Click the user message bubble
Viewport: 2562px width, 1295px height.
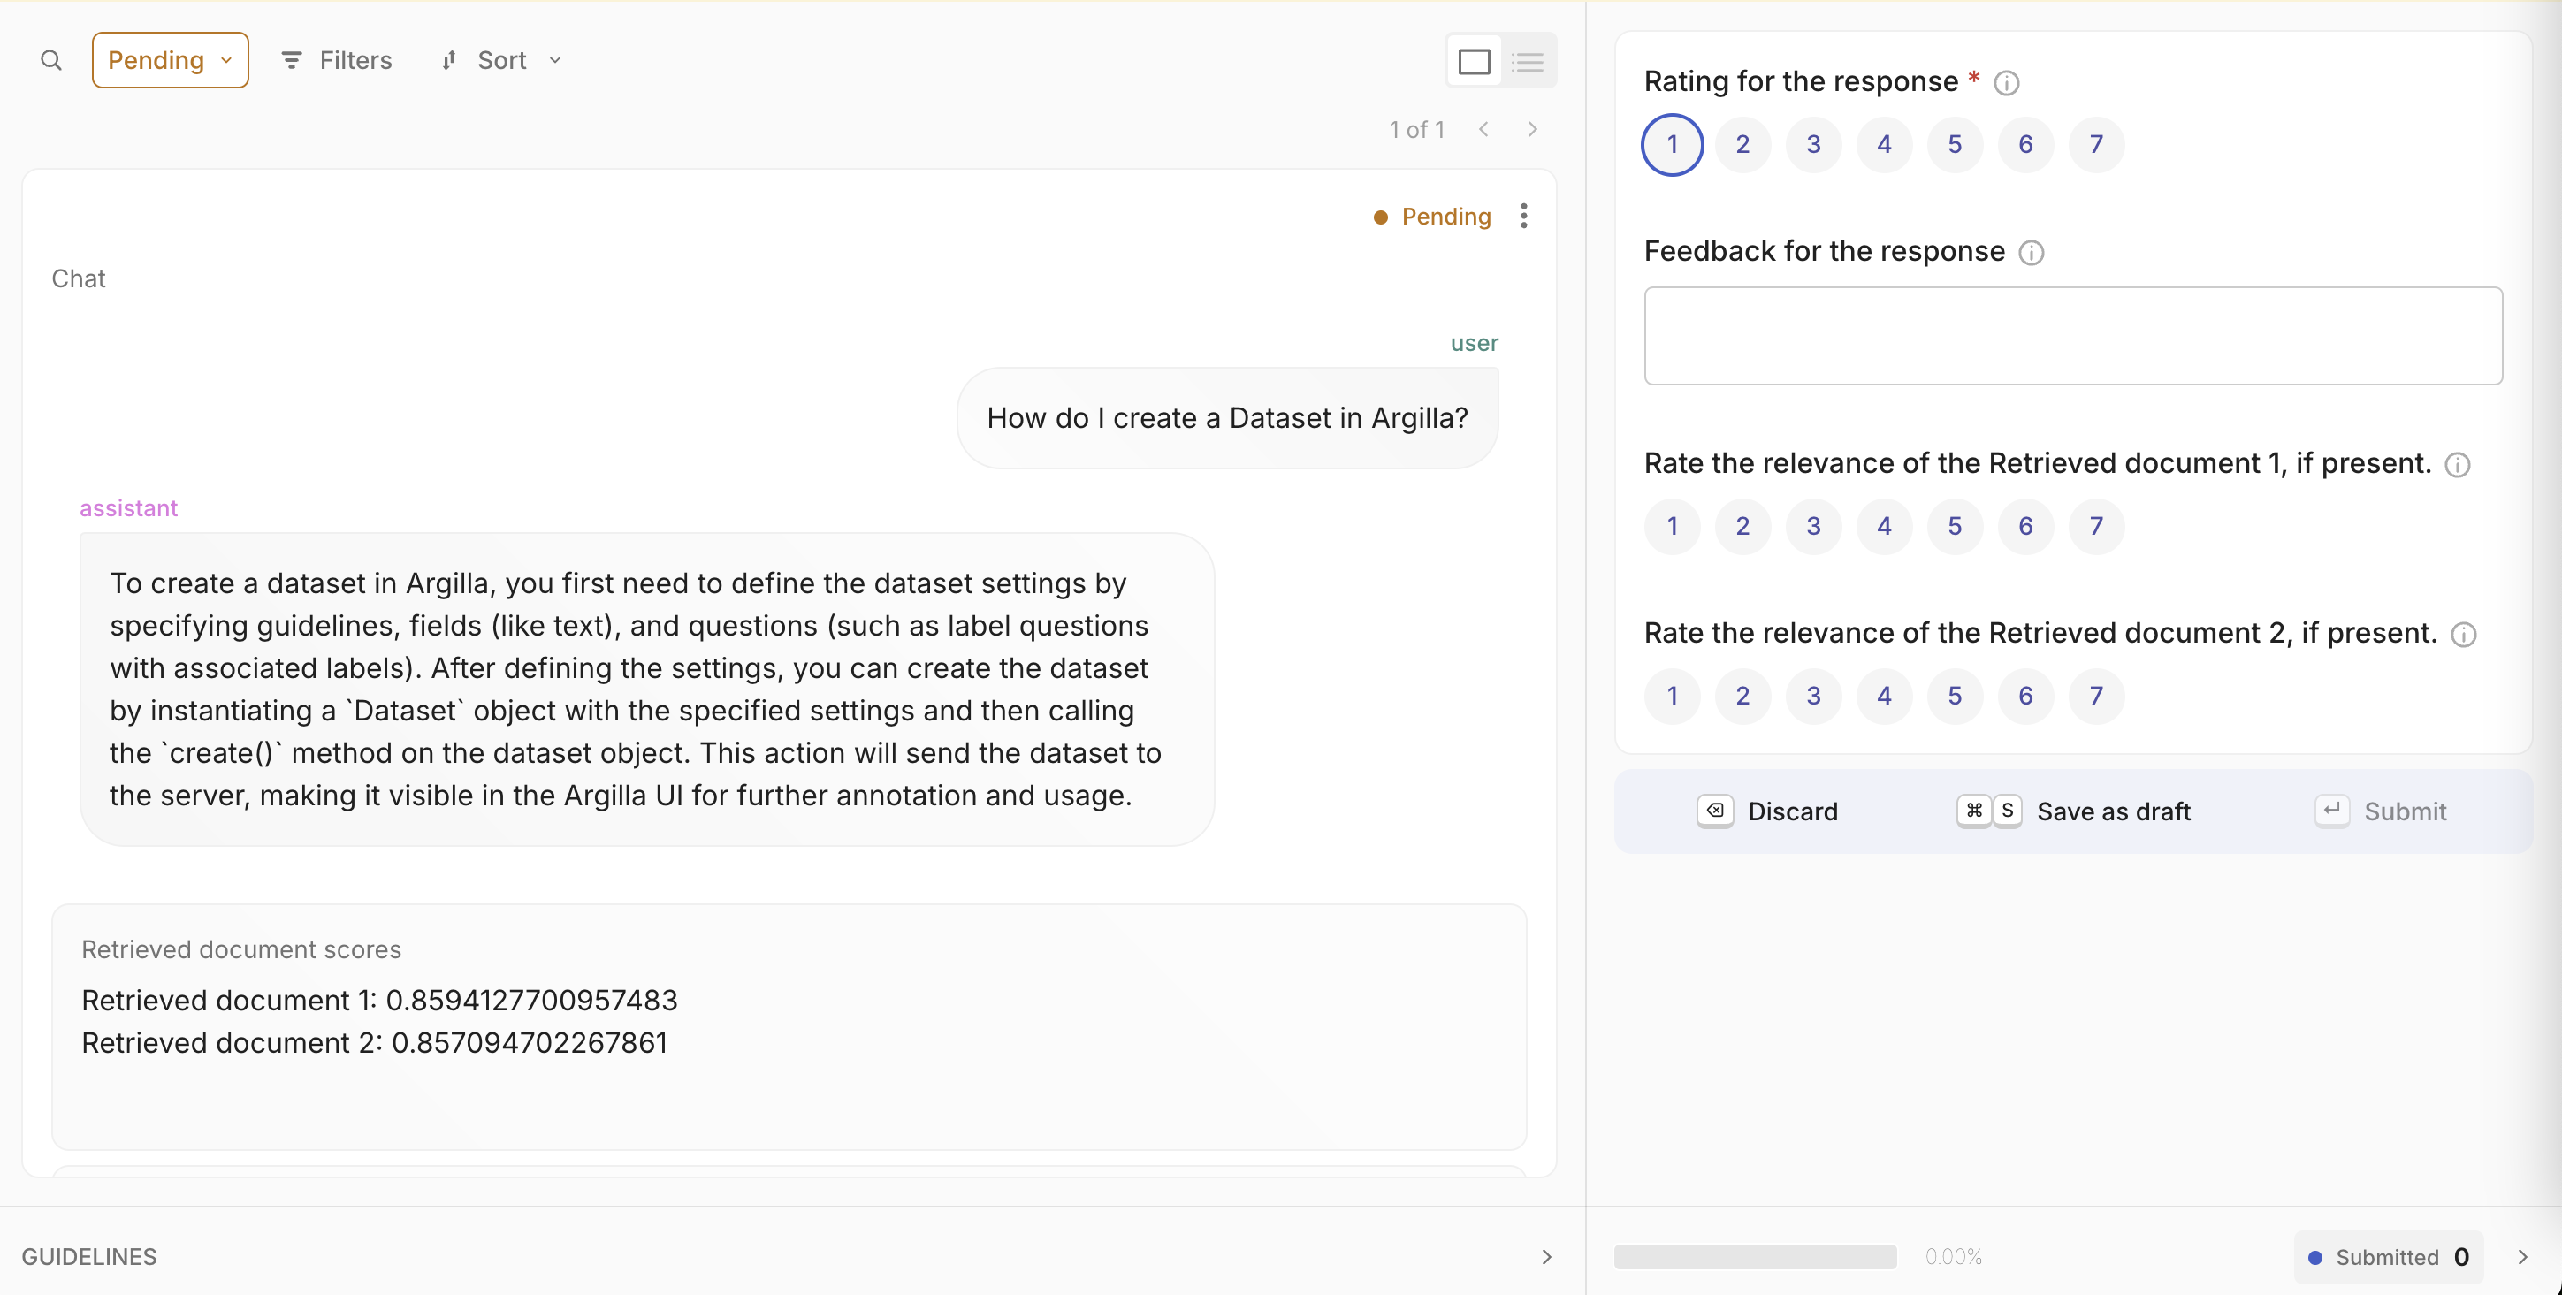pyautogui.click(x=1227, y=419)
